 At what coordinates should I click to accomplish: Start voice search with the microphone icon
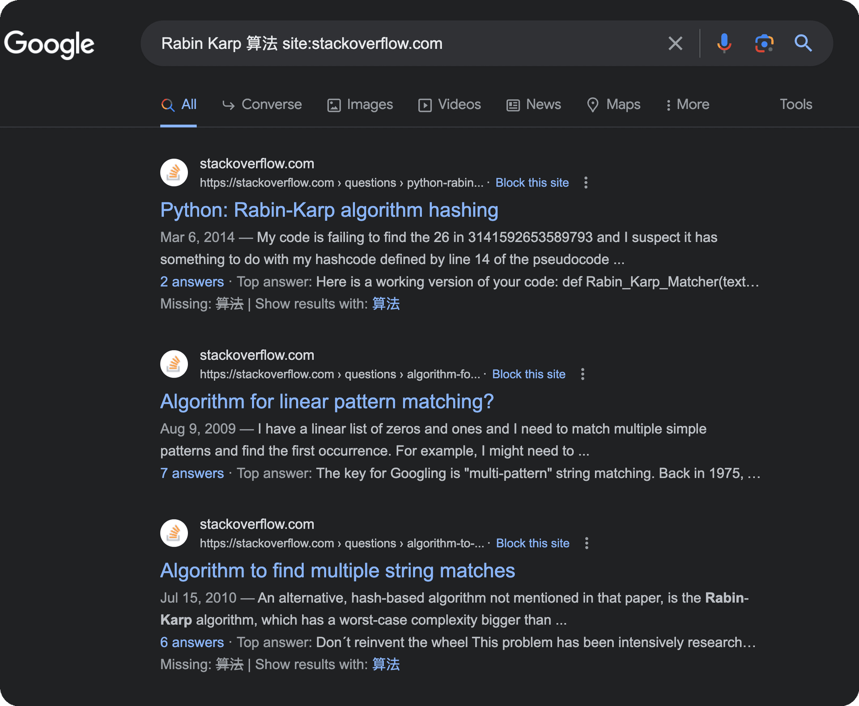point(724,43)
